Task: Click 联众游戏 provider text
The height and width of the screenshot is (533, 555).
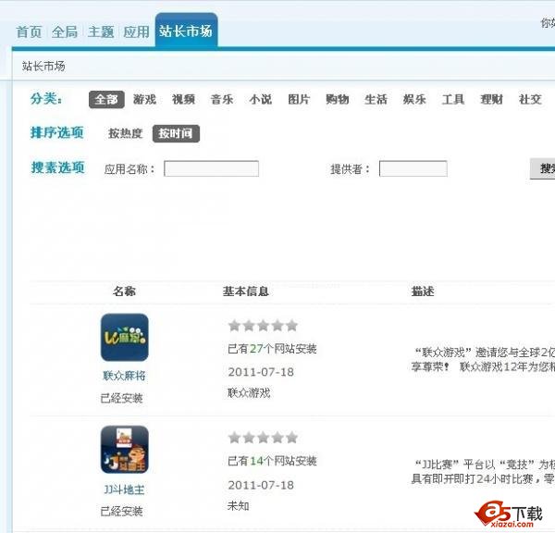Action: [249, 392]
